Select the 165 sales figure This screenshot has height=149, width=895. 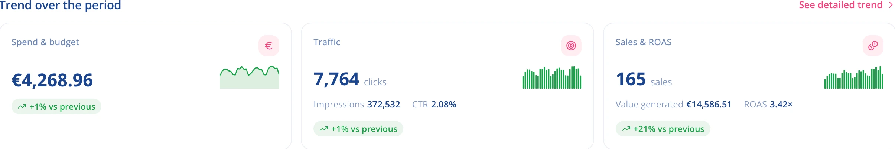[631, 79]
